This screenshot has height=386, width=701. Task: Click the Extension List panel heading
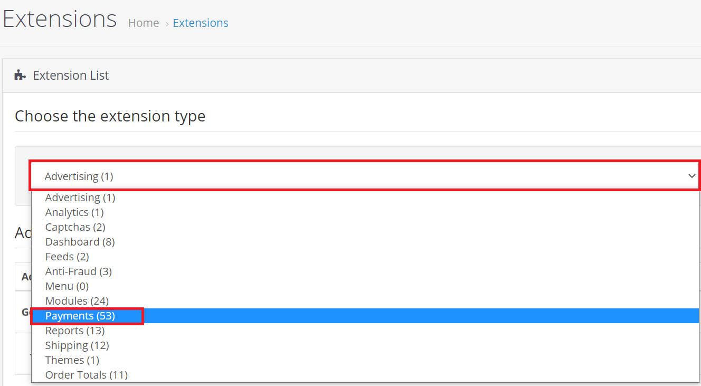(x=71, y=76)
